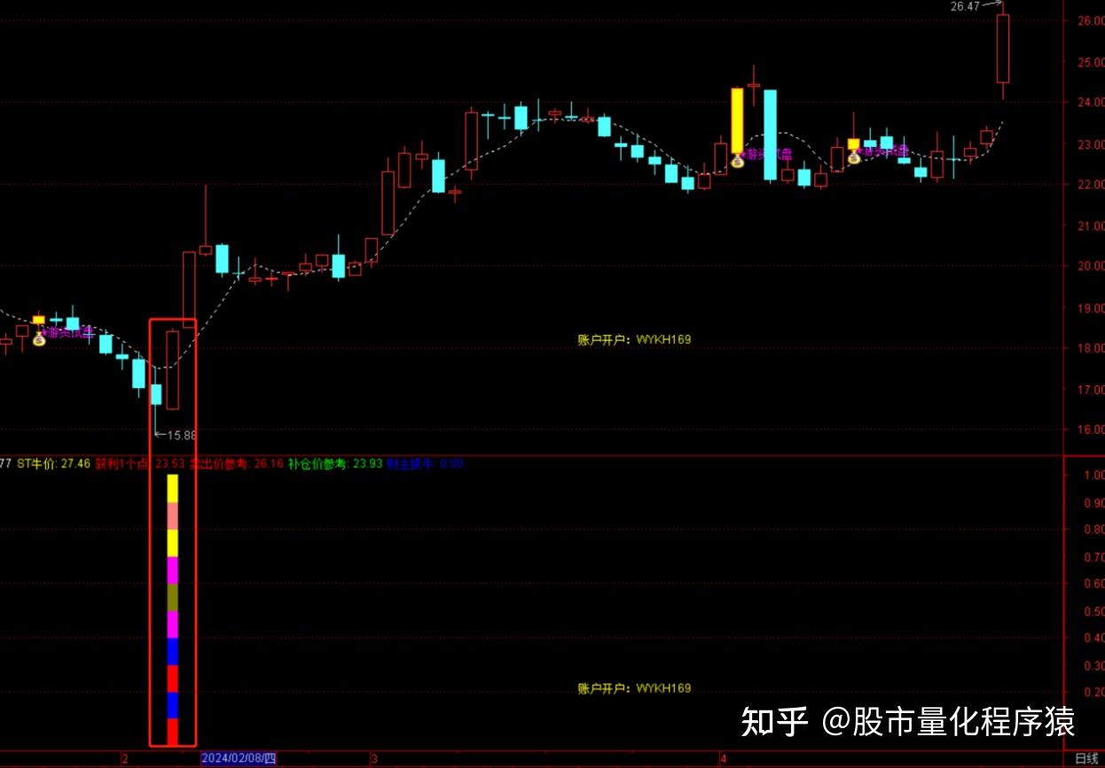Click the 26.47 high price label
1105x768 pixels.
pyautogui.click(x=964, y=6)
